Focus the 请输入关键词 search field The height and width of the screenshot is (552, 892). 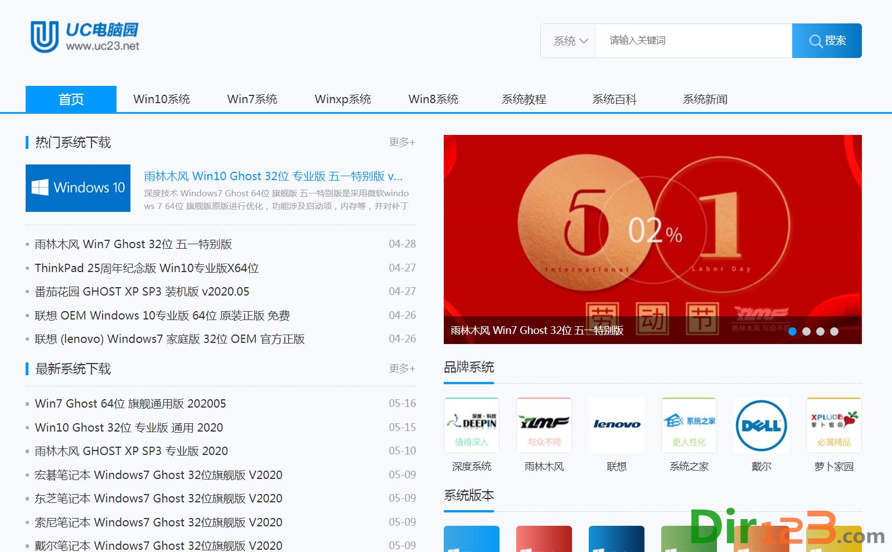pos(694,41)
